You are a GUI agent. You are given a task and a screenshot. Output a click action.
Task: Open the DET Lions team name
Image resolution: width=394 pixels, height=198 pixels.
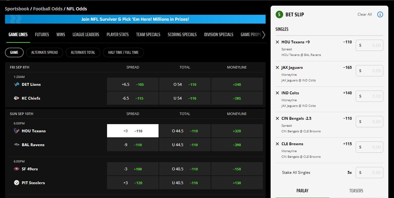31,85
